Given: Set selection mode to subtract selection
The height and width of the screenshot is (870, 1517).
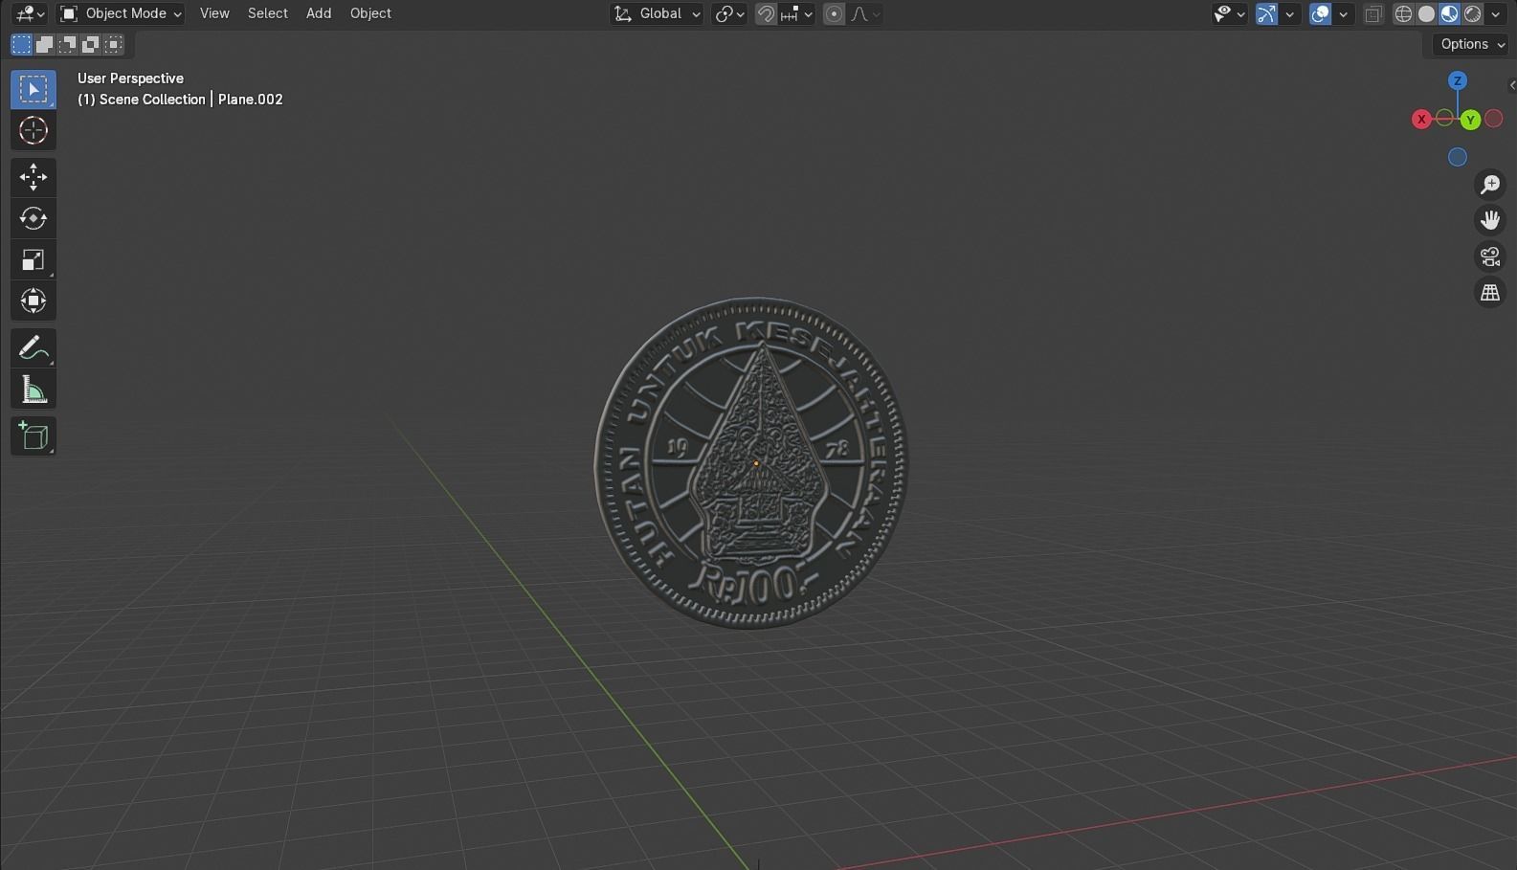Looking at the screenshot, I should pyautogui.click(x=67, y=44).
